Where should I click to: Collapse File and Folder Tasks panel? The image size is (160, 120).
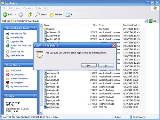tap(34, 28)
